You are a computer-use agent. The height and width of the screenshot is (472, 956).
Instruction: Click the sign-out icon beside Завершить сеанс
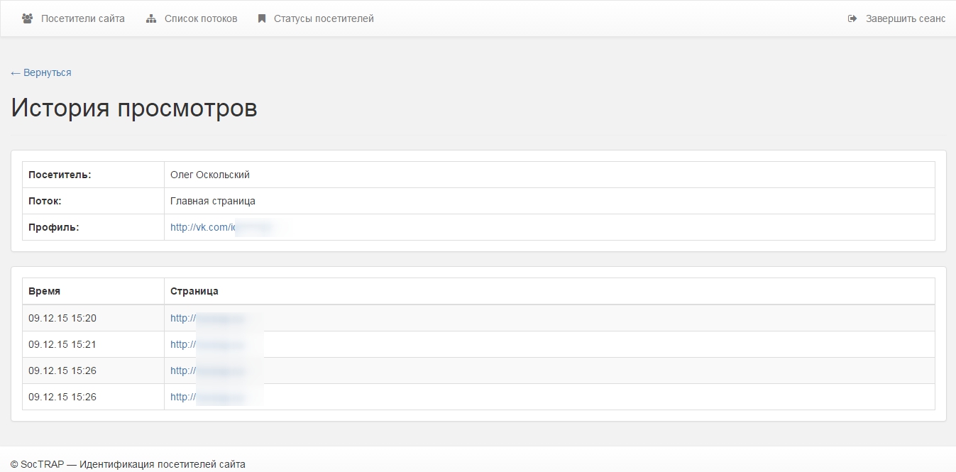coord(852,18)
